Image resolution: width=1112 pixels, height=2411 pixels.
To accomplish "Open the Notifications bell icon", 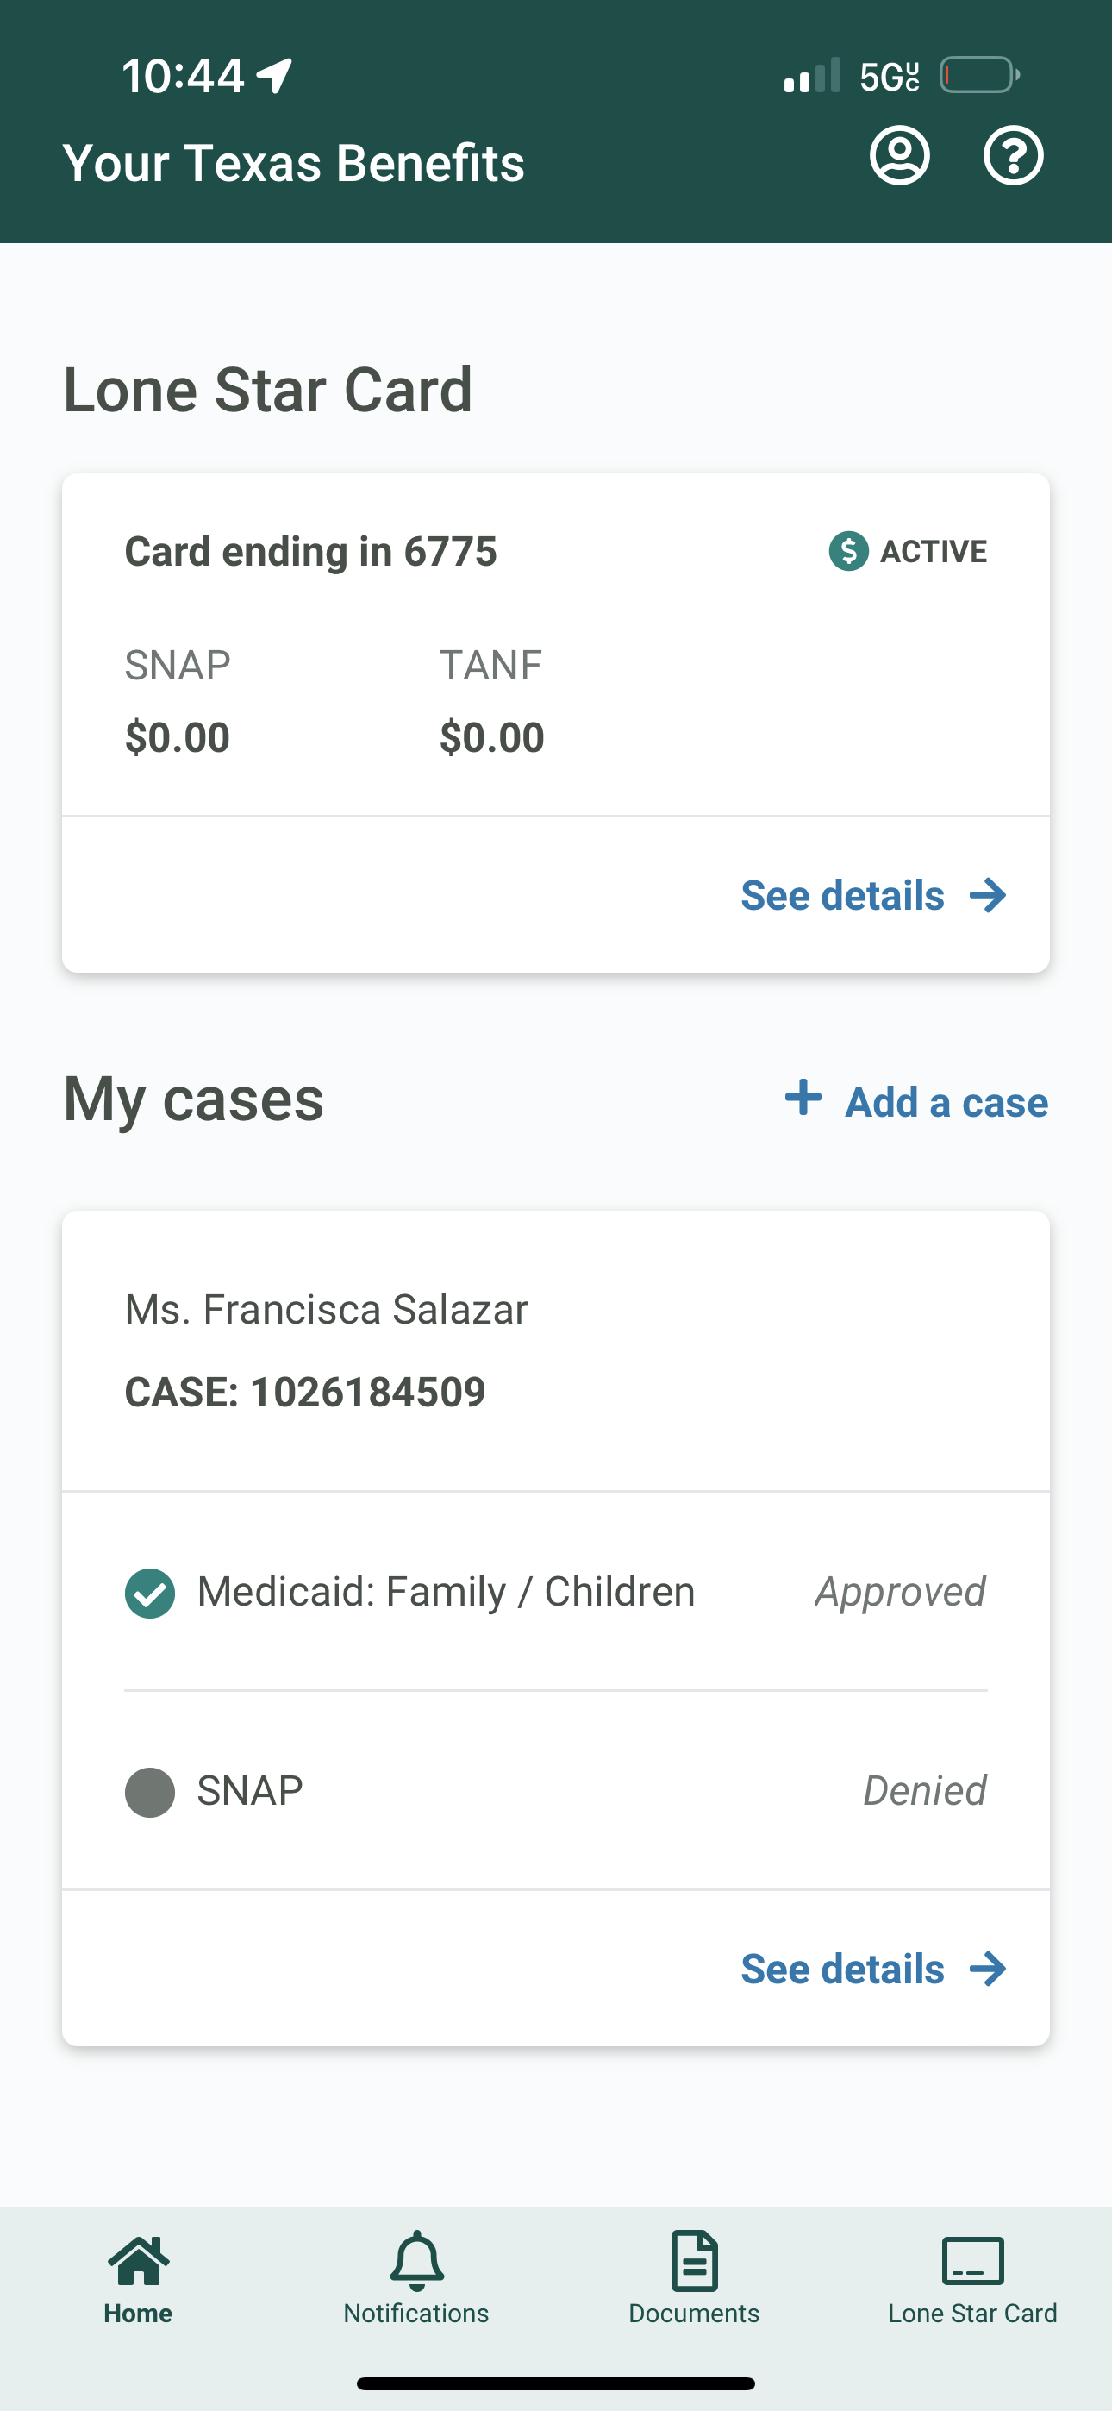I will [x=415, y=2260].
